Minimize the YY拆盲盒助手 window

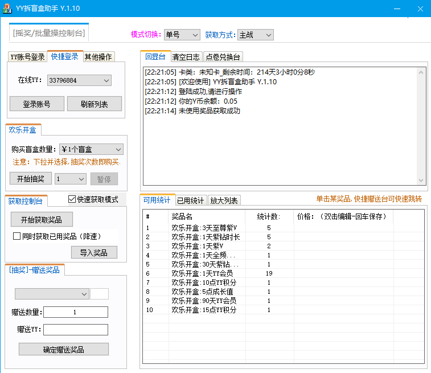coord(397,9)
